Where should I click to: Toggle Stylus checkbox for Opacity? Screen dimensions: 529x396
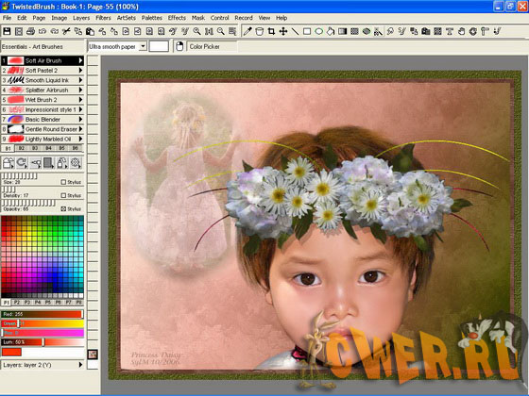tap(63, 208)
